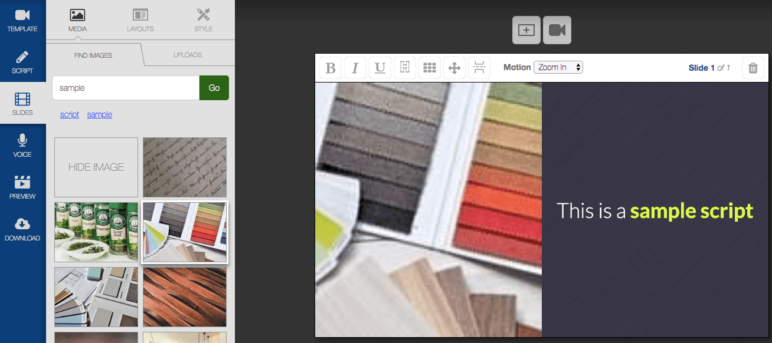Viewport: 772px width, 343px height.
Task: Select the color swatch samples thumbnail
Action: coord(185,232)
